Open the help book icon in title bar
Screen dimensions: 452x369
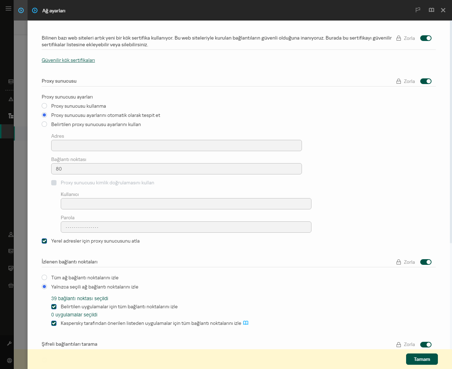[431, 10]
